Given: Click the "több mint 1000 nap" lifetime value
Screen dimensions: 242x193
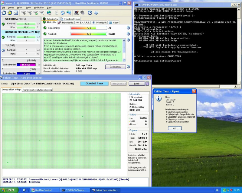Looking at the screenshot, I should pos(86,68).
